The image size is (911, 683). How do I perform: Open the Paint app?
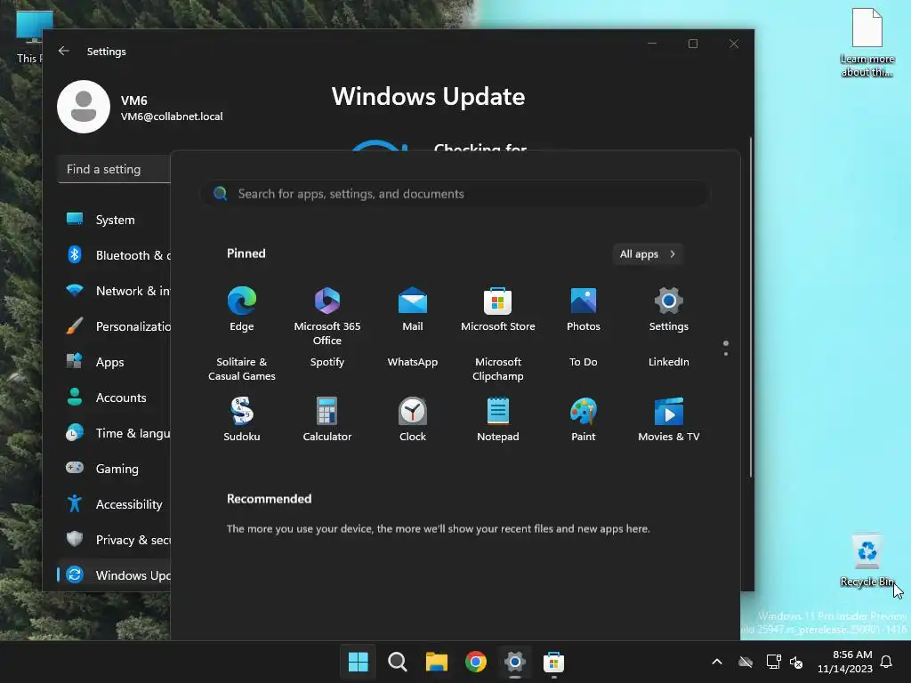tap(584, 420)
